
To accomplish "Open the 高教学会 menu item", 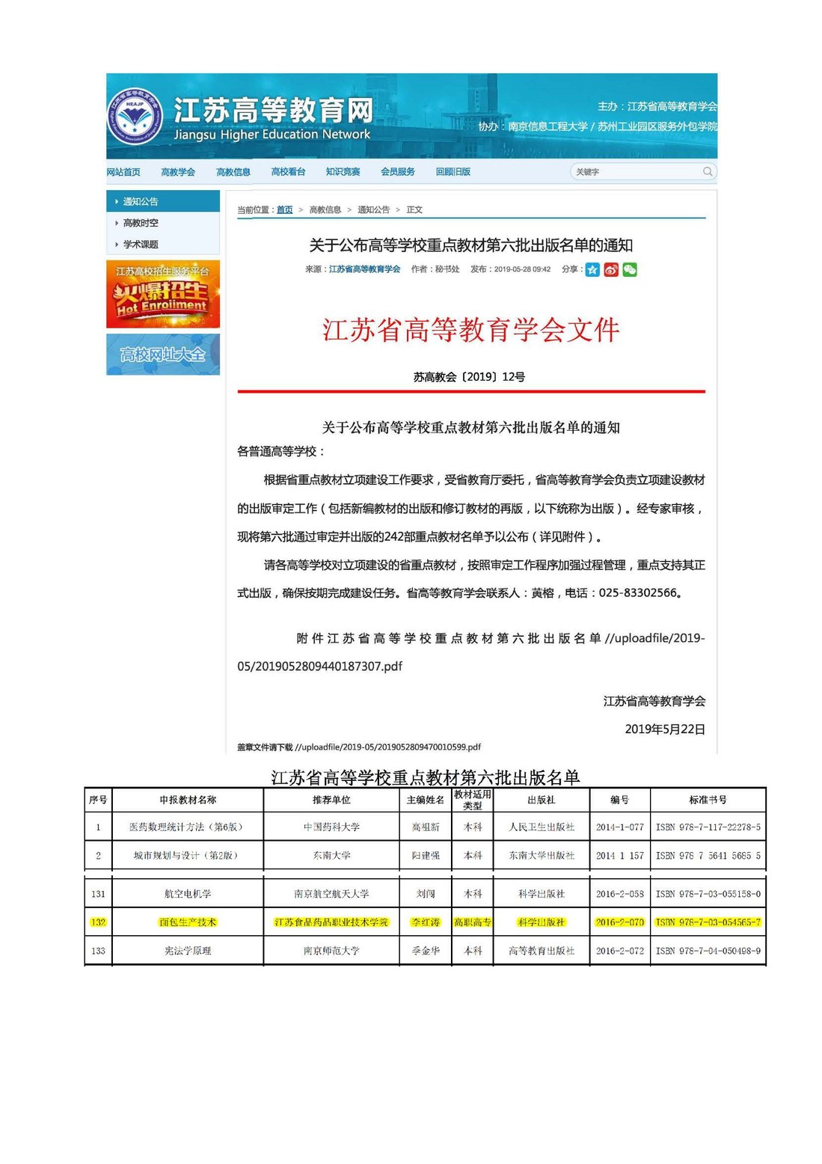I will [x=178, y=172].
